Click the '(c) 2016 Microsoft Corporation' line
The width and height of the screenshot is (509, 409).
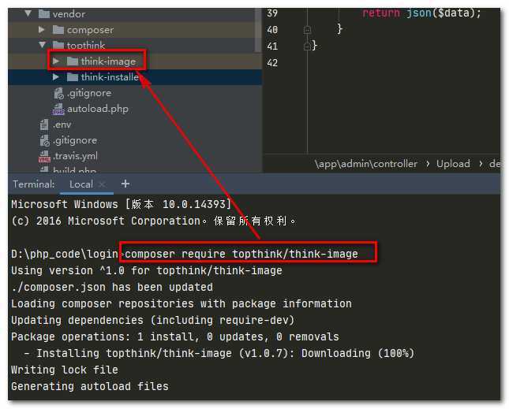tap(153, 221)
